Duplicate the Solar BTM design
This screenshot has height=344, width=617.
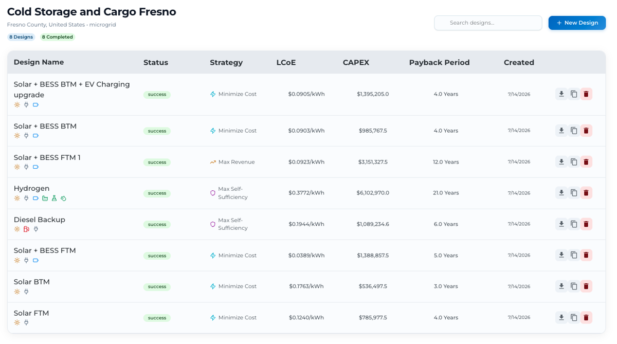click(x=574, y=286)
